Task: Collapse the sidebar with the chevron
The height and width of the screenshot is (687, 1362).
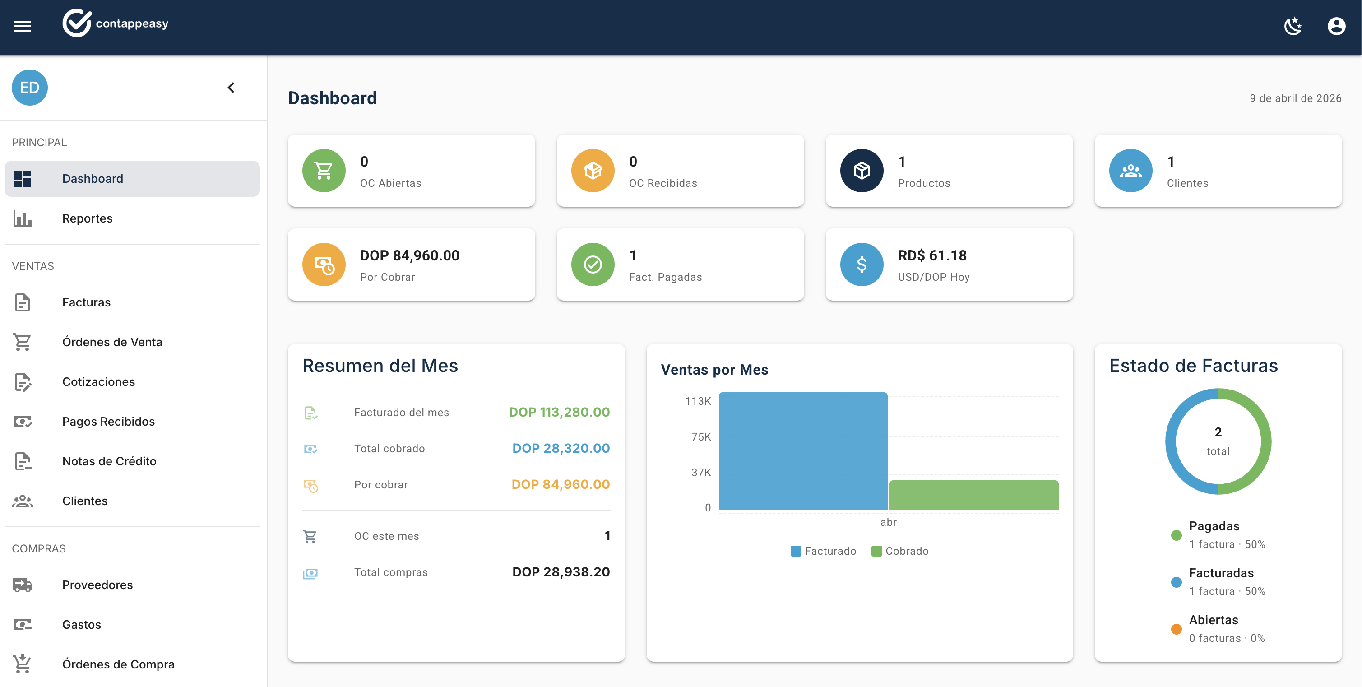Action: coord(231,87)
